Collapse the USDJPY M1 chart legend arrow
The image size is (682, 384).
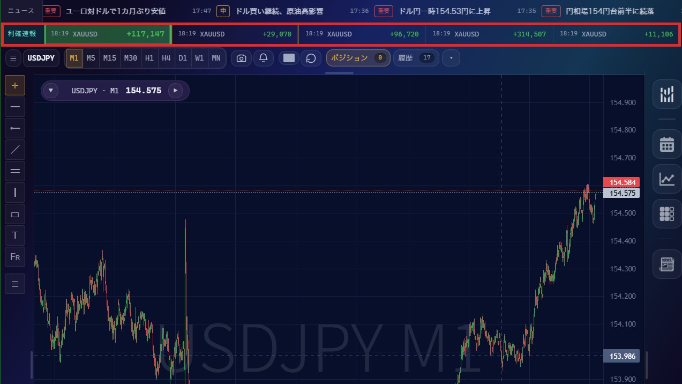[x=50, y=91]
